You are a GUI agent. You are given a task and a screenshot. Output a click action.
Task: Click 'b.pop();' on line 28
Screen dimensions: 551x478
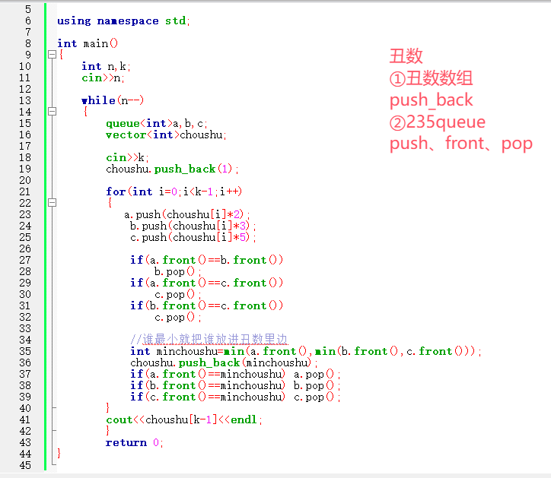click(x=178, y=271)
